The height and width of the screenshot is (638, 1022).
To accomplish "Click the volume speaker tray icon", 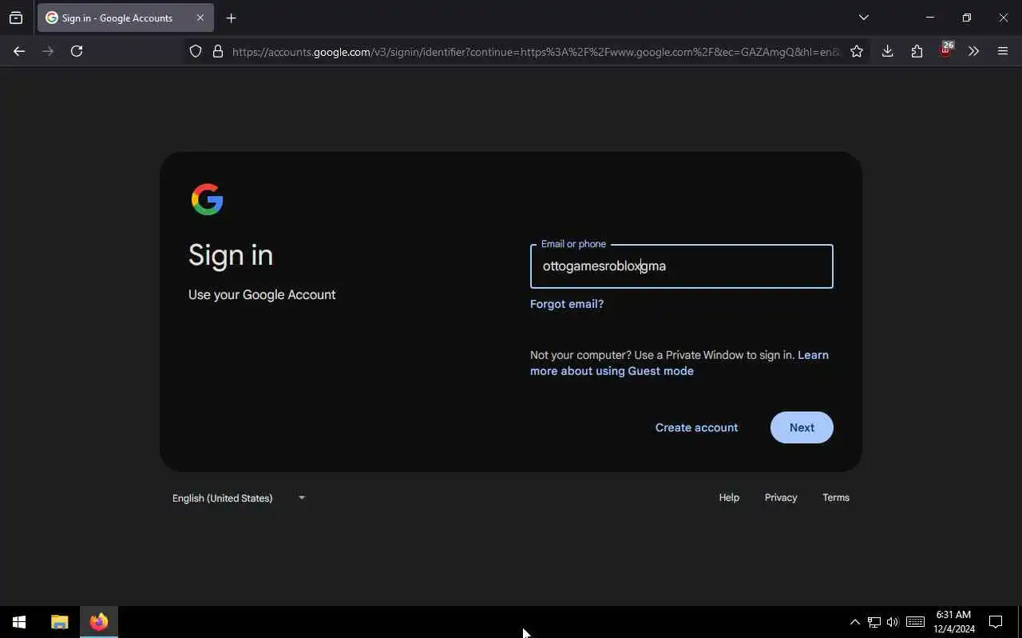I will tap(893, 622).
